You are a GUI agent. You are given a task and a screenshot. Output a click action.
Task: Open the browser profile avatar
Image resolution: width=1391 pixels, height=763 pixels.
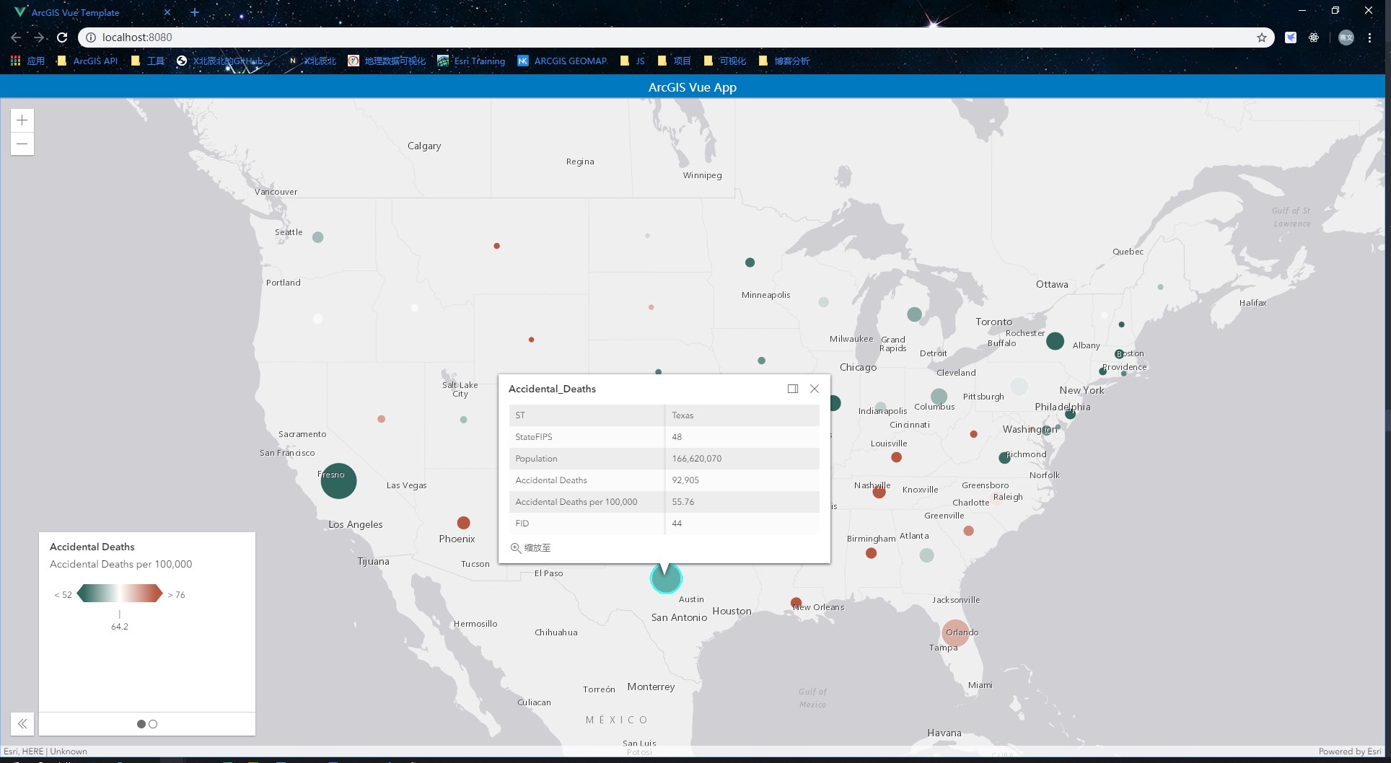tap(1346, 38)
